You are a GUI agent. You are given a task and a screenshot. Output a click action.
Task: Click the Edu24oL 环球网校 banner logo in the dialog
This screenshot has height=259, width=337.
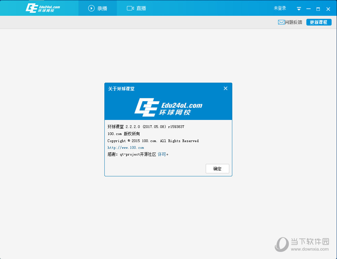tap(168, 107)
